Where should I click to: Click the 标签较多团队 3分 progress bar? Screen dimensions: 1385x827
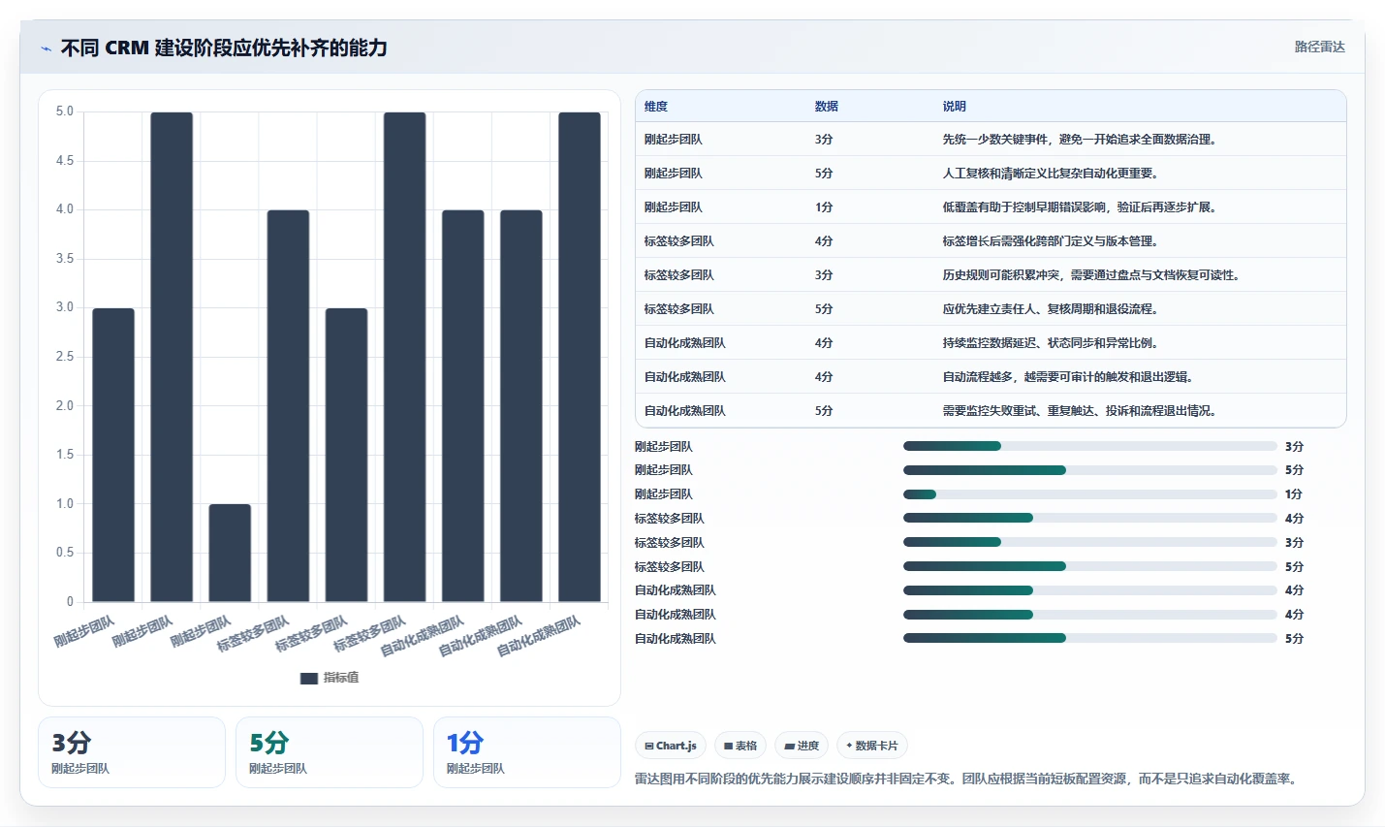1089,542
